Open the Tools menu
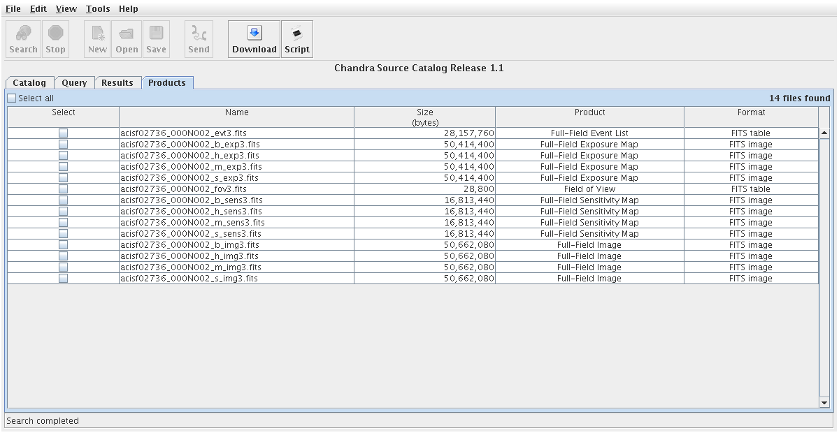 pyautogui.click(x=98, y=9)
